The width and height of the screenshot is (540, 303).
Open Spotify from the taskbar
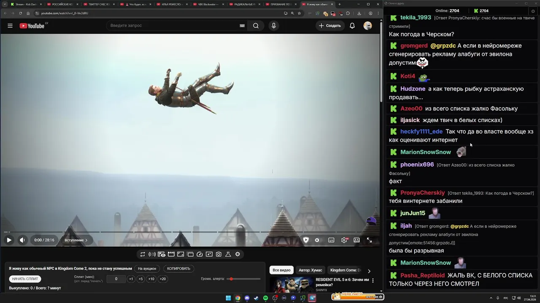point(265,298)
